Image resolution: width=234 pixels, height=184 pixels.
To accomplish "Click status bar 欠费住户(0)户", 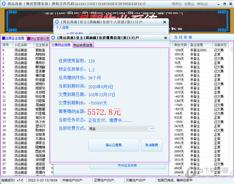I will click(x=136, y=180).
